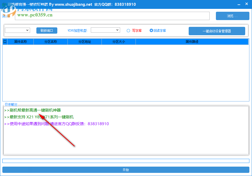Screen dimensions: 252x176
Task: Close the application window
Action: [x=247, y=4]
